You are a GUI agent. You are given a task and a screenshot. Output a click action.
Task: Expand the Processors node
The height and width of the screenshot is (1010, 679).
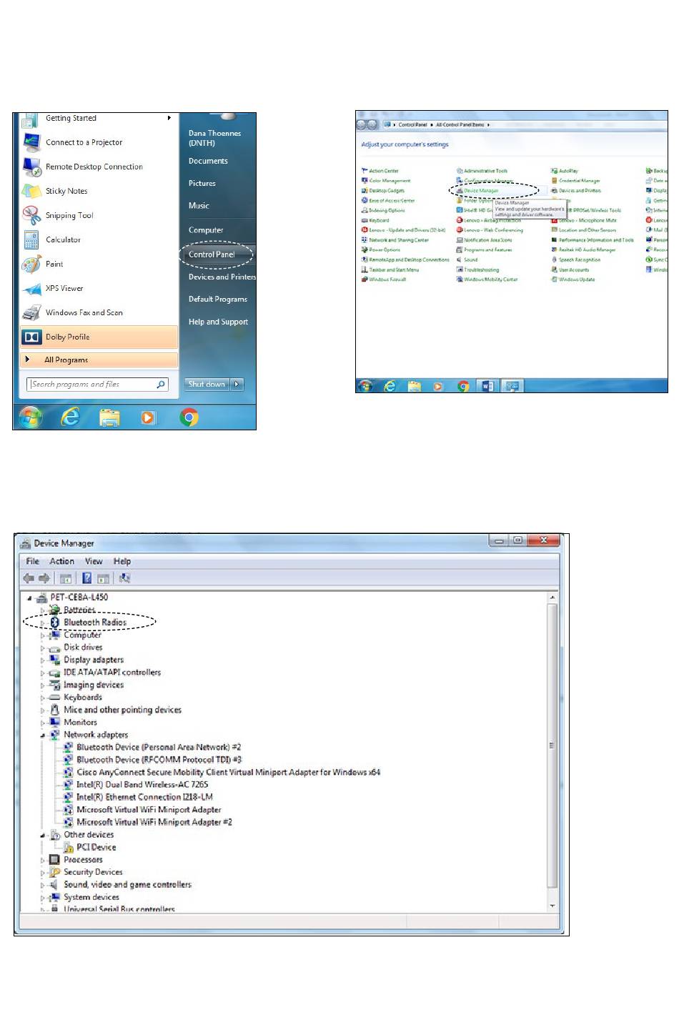point(43,860)
